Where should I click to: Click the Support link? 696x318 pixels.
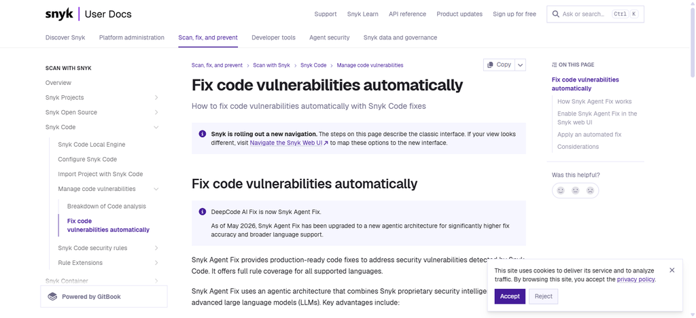[326, 14]
